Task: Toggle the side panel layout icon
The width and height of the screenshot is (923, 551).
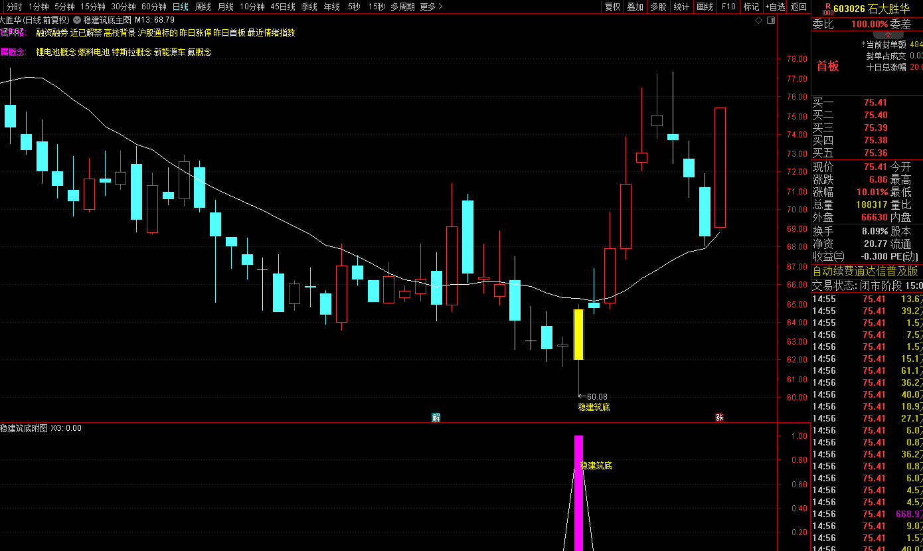Action: [770, 20]
